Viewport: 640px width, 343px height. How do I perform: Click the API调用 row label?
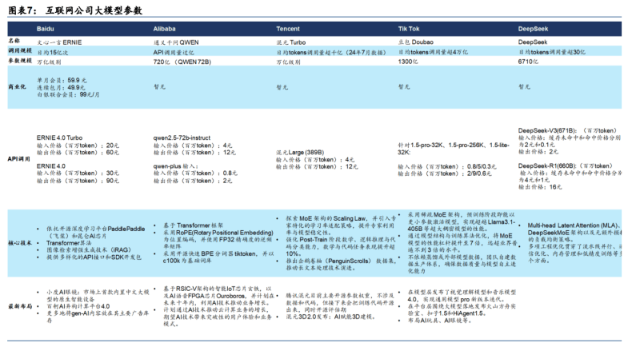pyautogui.click(x=18, y=158)
